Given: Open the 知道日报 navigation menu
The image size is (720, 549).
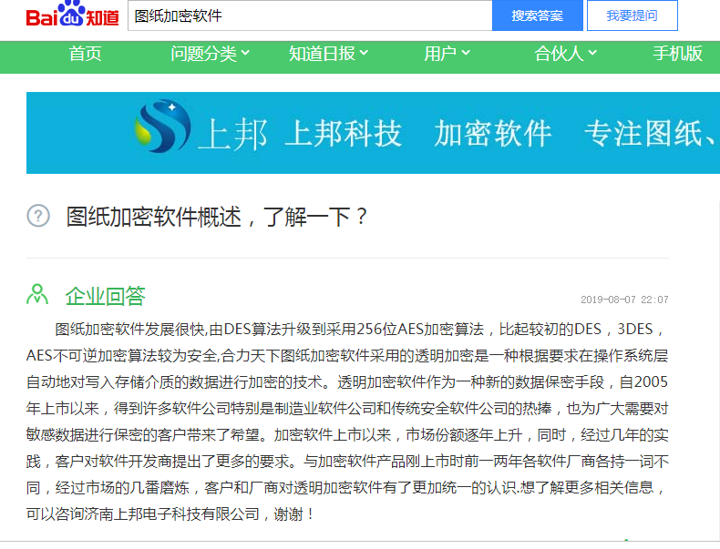Looking at the screenshot, I should point(322,54).
